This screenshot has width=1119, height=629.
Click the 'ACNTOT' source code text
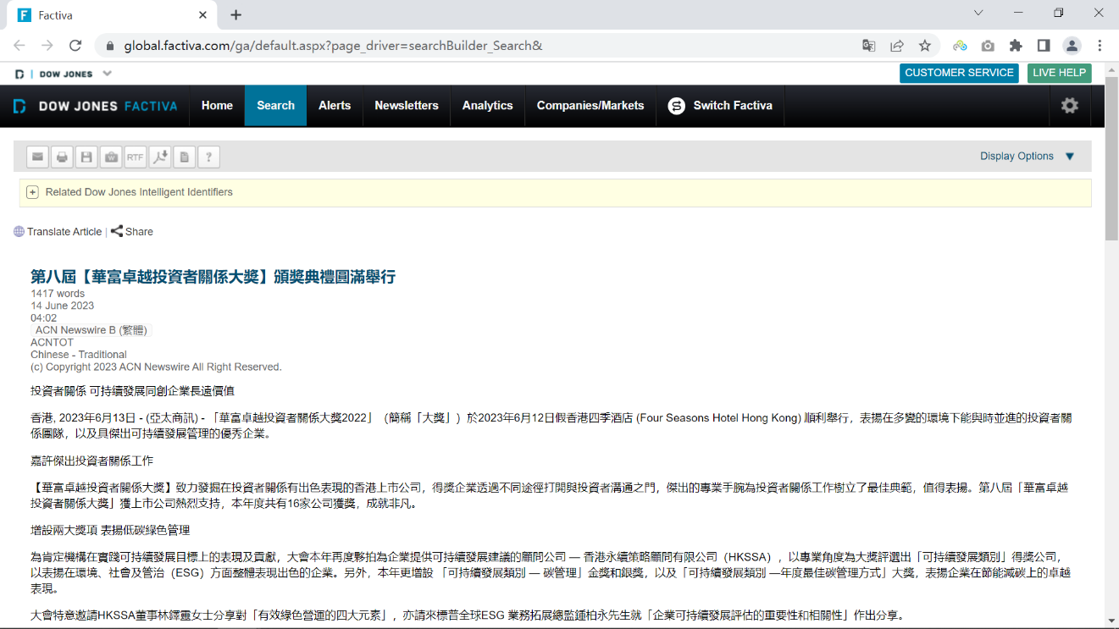(x=52, y=343)
